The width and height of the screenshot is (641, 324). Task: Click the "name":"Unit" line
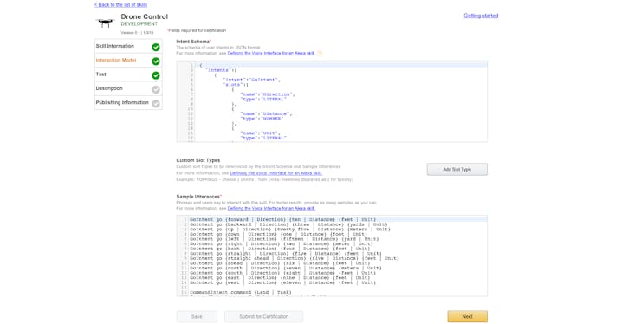(260, 133)
